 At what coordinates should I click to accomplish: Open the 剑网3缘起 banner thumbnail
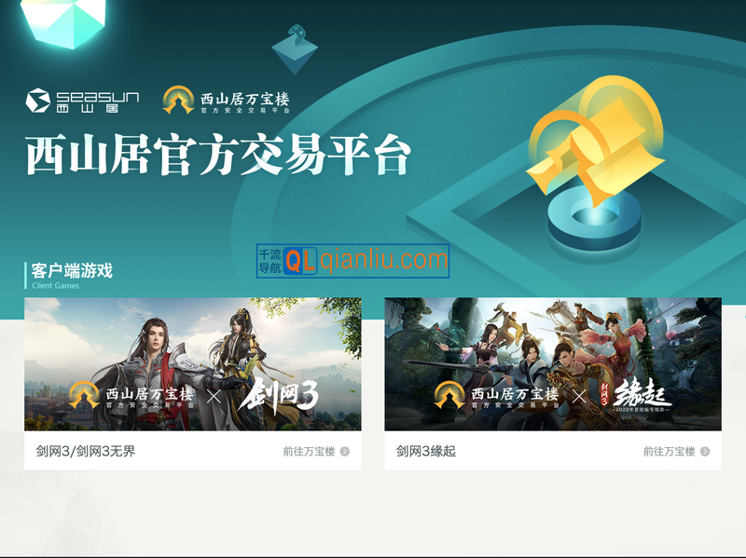pos(553,364)
